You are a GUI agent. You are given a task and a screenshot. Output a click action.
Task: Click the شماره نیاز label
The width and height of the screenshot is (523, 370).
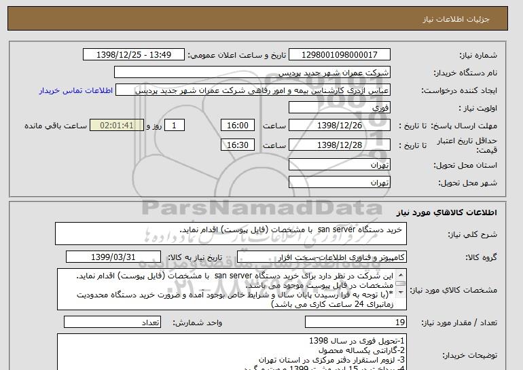478,55
